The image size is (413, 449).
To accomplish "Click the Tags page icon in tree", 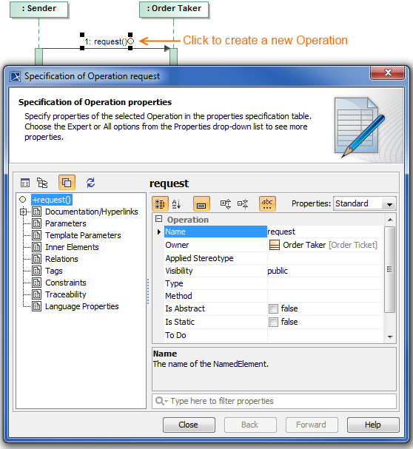I will click(36, 271).
